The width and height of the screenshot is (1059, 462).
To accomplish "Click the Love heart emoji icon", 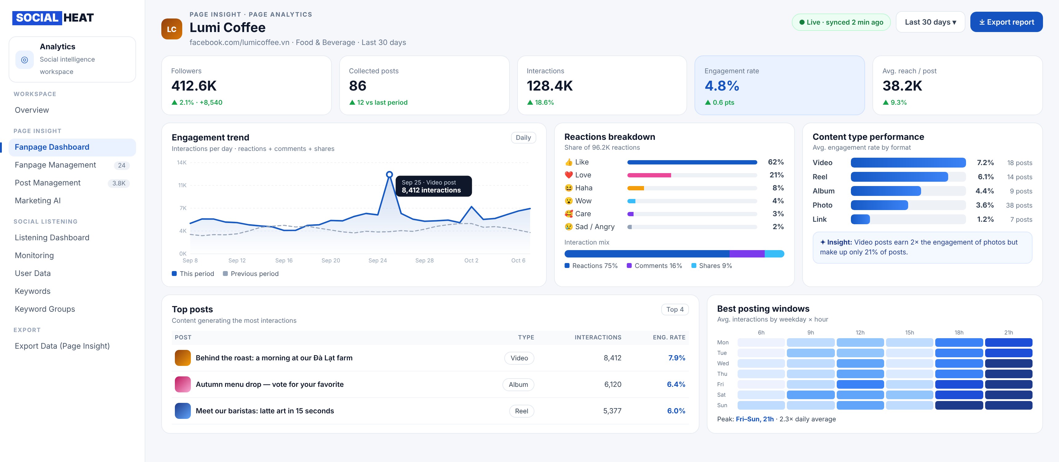I will click(x=569, y=175).
